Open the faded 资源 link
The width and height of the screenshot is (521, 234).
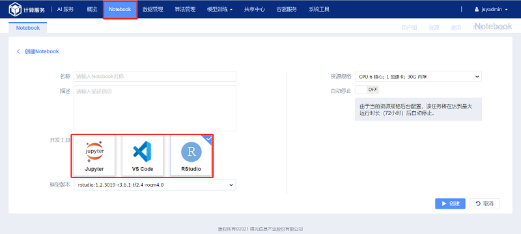point(434,28)
